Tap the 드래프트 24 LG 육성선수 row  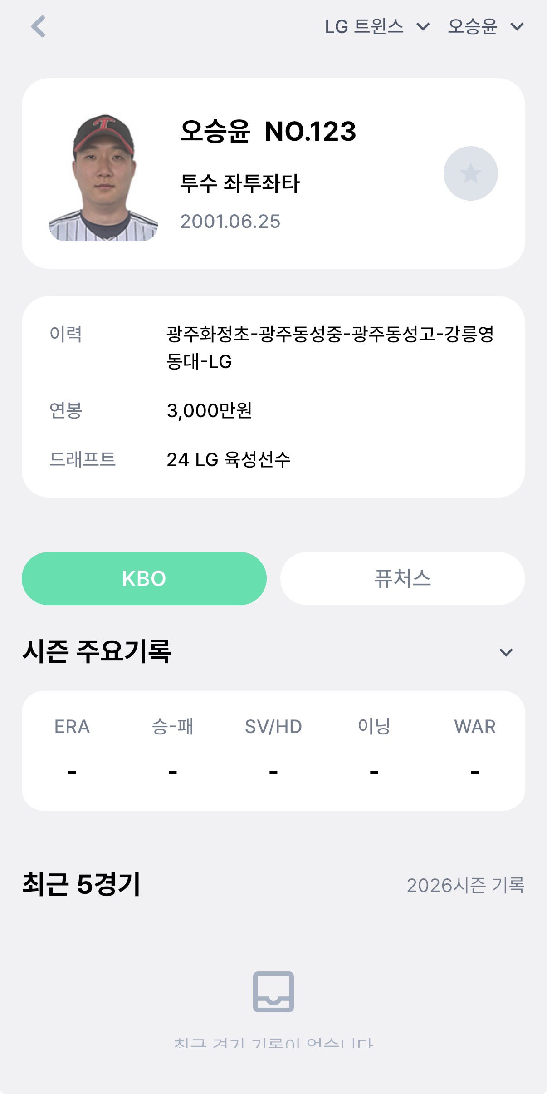(273, 459)
